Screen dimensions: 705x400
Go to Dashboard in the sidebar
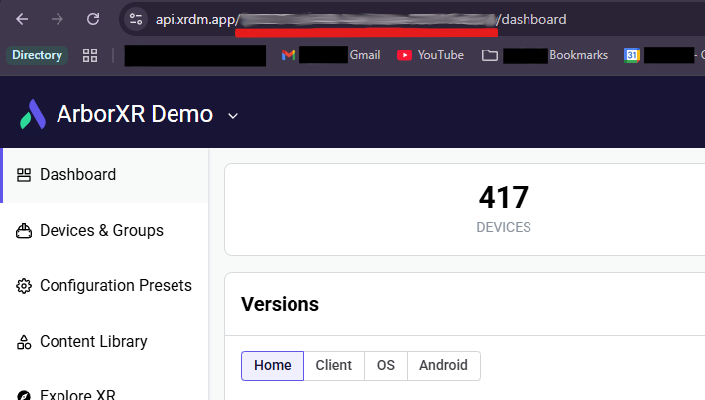pos(77,175)
